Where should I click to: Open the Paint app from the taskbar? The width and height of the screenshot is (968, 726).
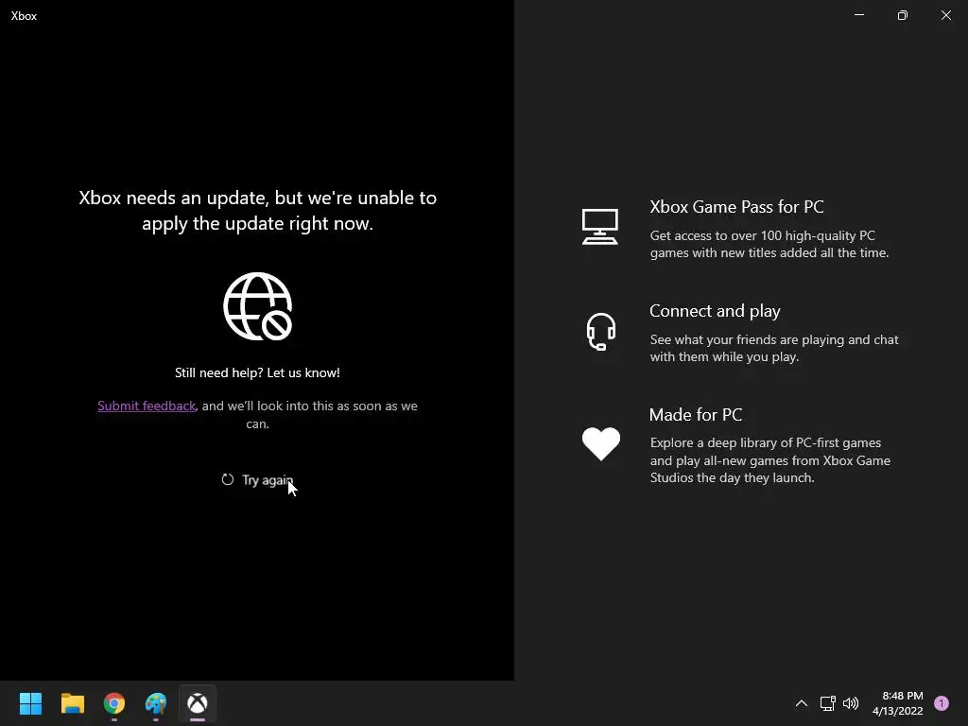click(x=156, y=703)
